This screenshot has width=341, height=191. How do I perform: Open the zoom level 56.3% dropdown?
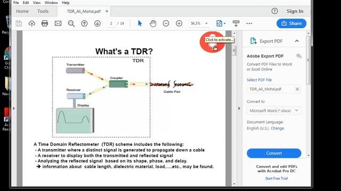206,23
